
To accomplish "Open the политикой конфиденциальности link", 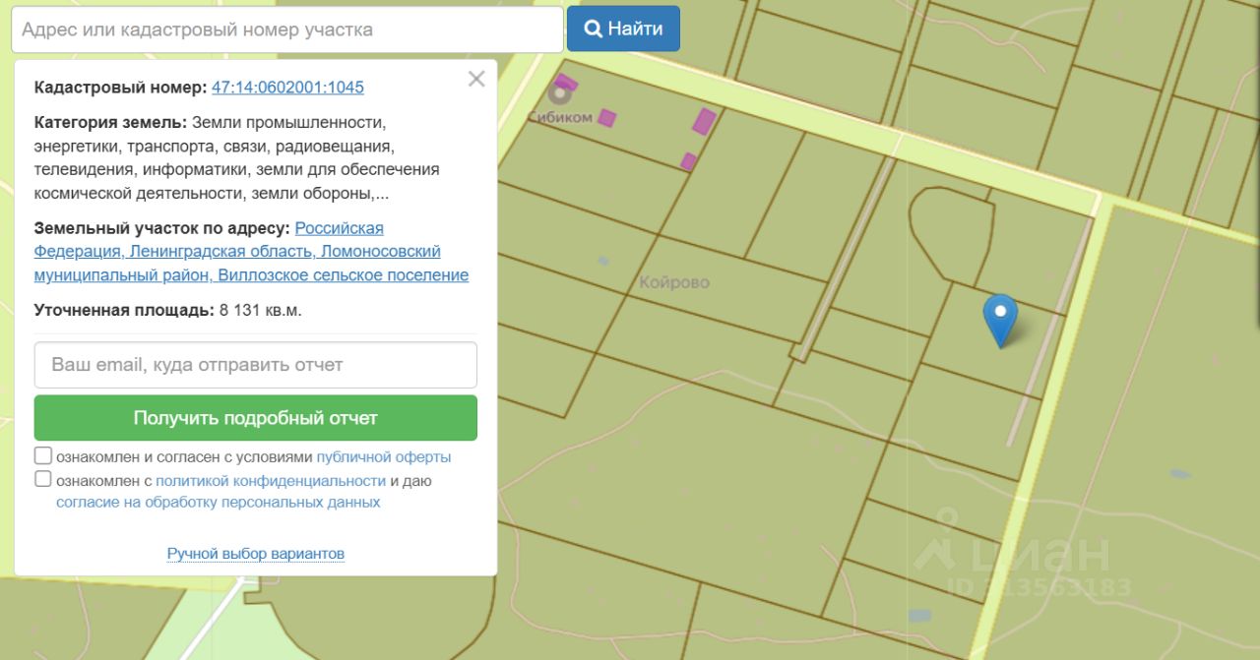I will (x=271, y=481).
